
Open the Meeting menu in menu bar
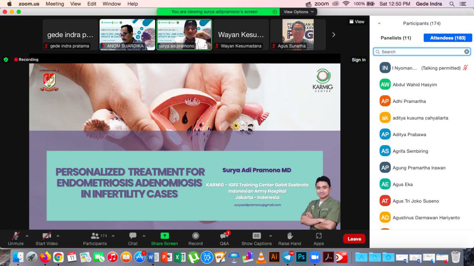point(55,4)
